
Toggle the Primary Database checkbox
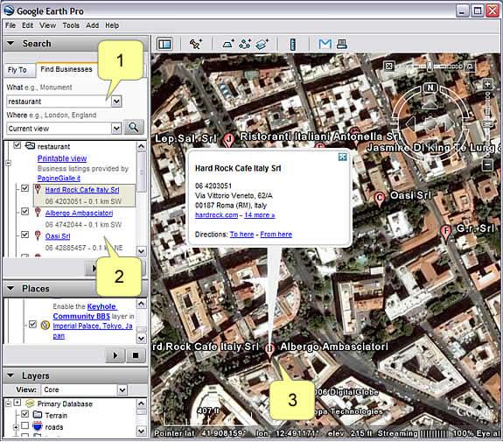[17, 403]
